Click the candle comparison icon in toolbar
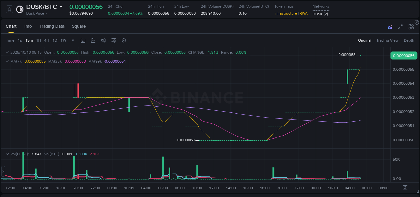Screen dimensions: 420x197 tap(103, 40)
